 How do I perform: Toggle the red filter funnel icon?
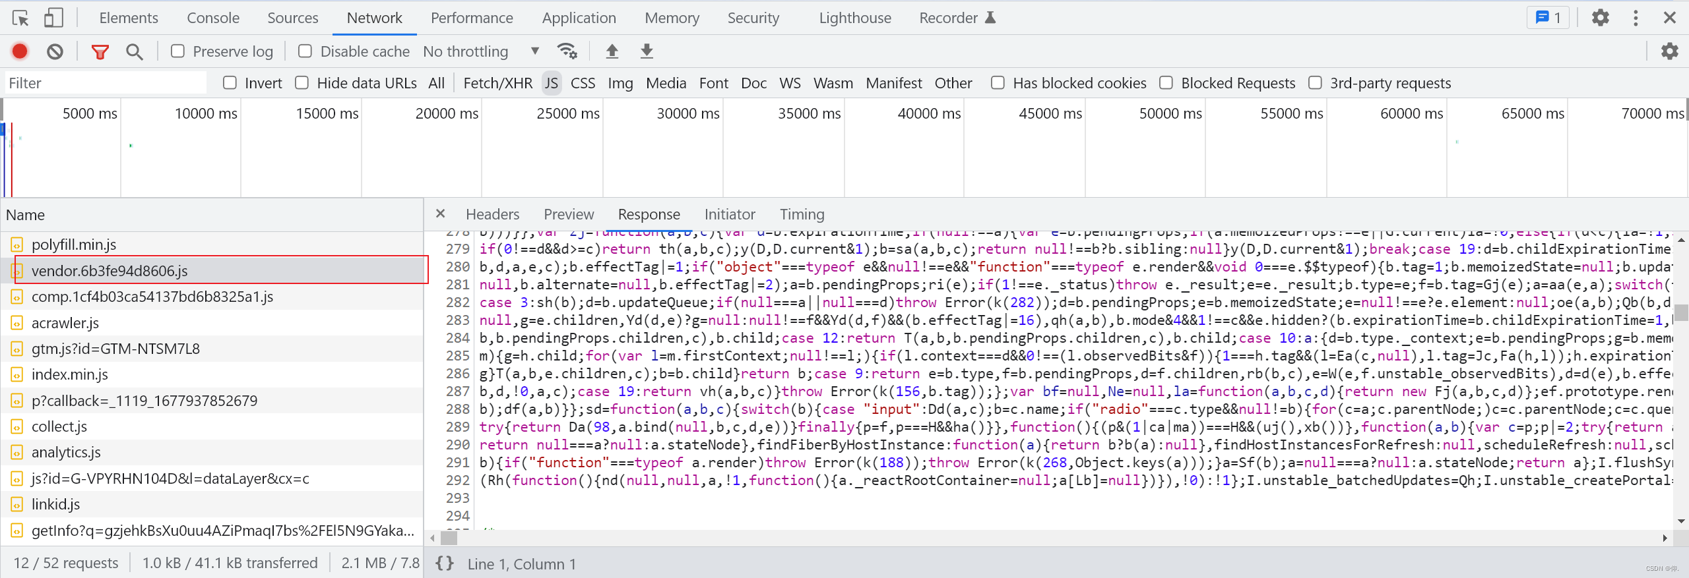click(100, 51)
